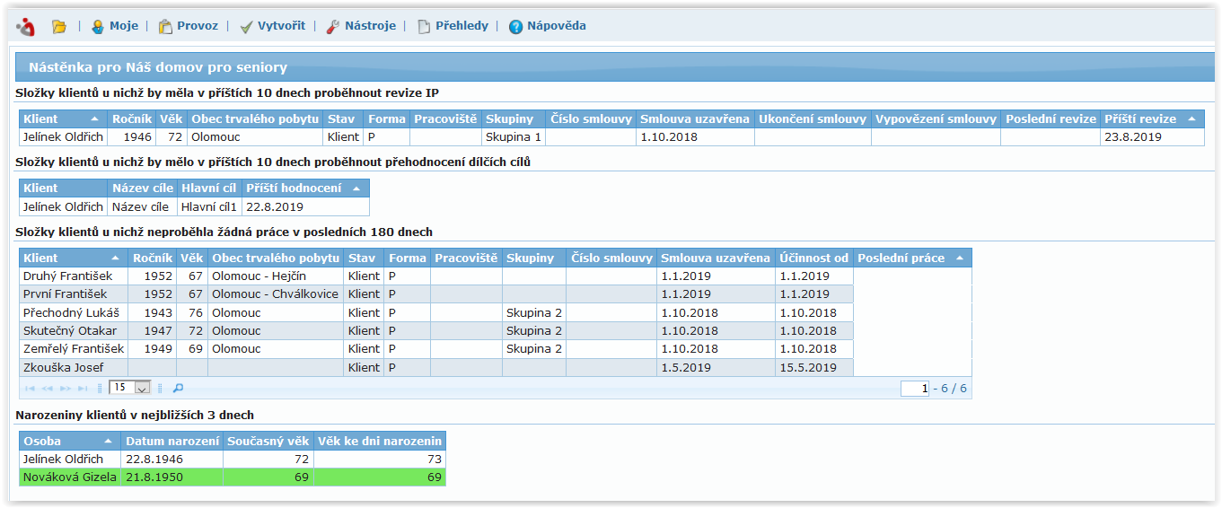Select client Zemřelý František
This screenshot has width=1222, height=508.
click(73, 348)
